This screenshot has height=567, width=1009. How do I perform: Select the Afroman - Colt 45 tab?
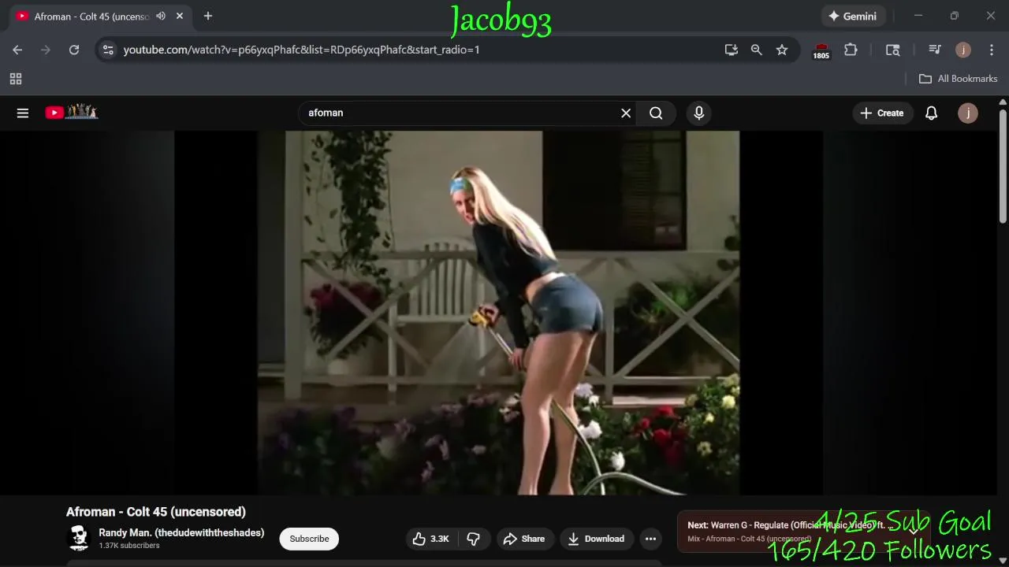[91, 17]
